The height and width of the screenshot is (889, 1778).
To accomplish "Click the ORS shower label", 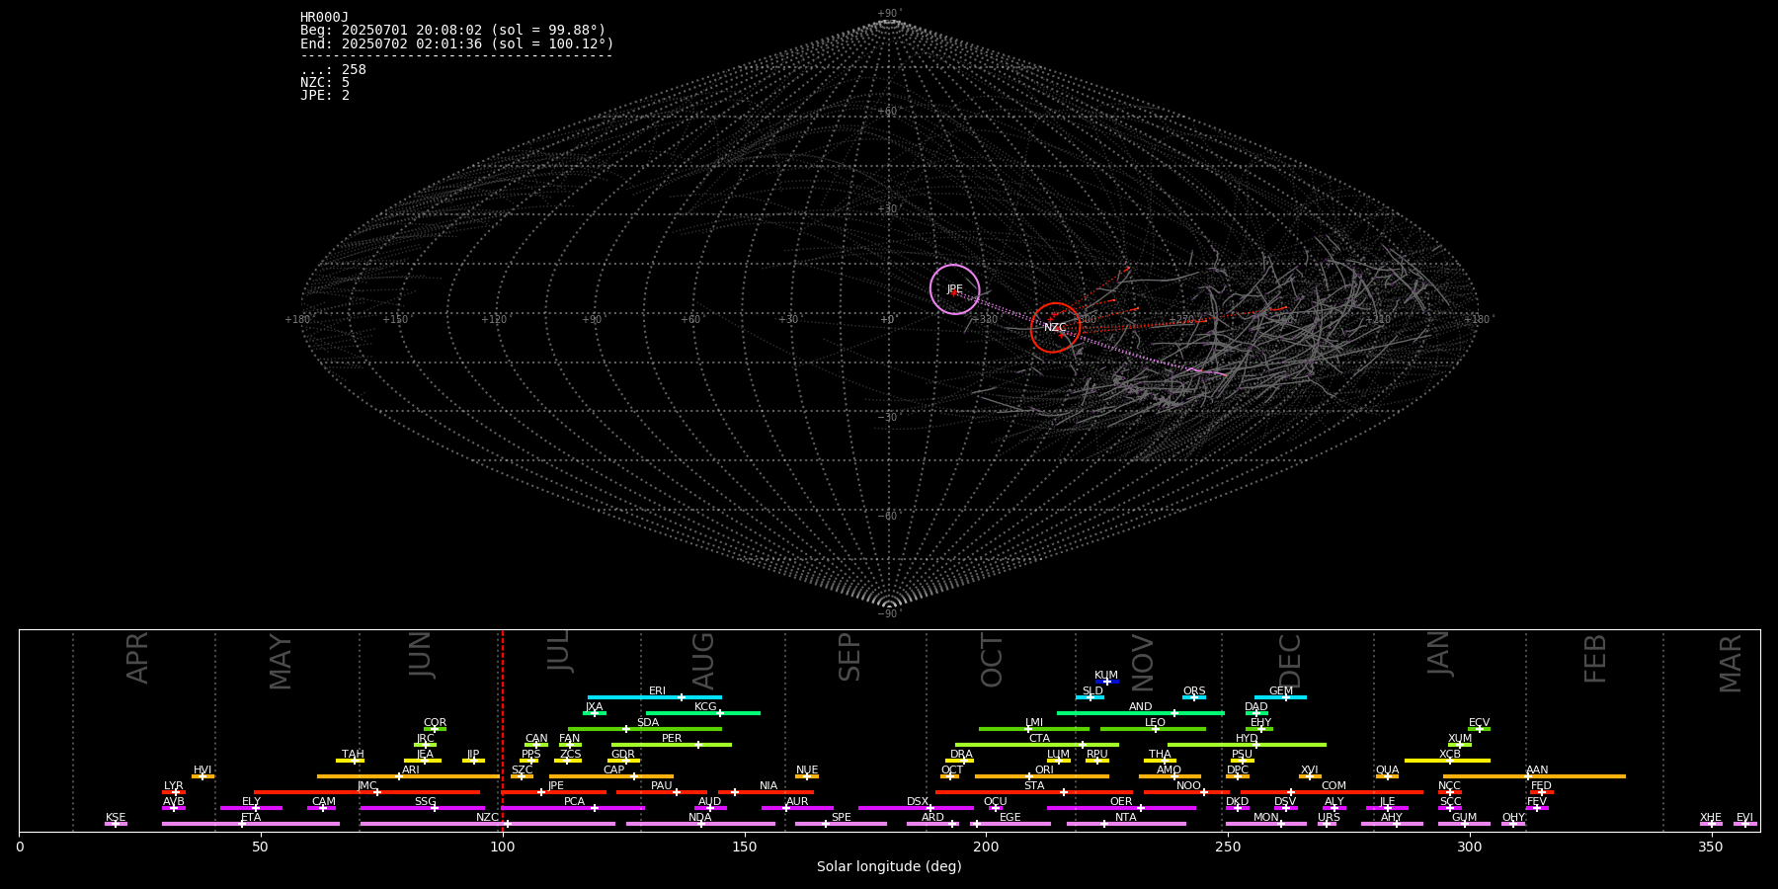I will pyautogui.click(x=1194, y=691).
